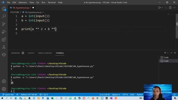Image resolution: width=178 pixels, height=100 pixels.
Task: Click the terminal command prompt line
Action: (x=13, y=91)
